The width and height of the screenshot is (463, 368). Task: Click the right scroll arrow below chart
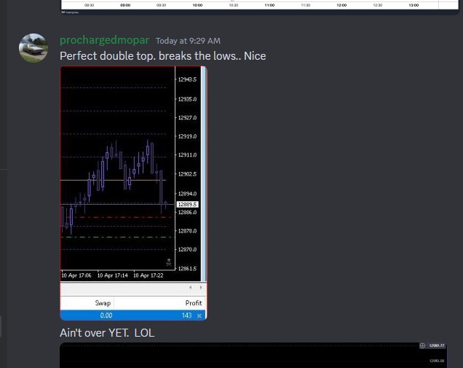pyautogui.click(x=201, y=287)
